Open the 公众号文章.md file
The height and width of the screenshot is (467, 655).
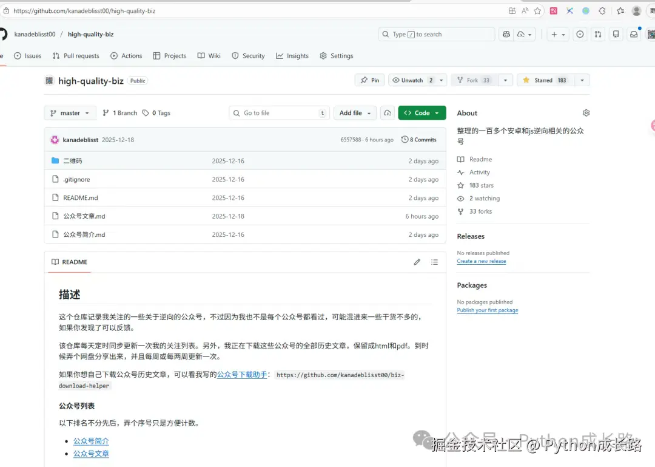(x=84, y=216)
